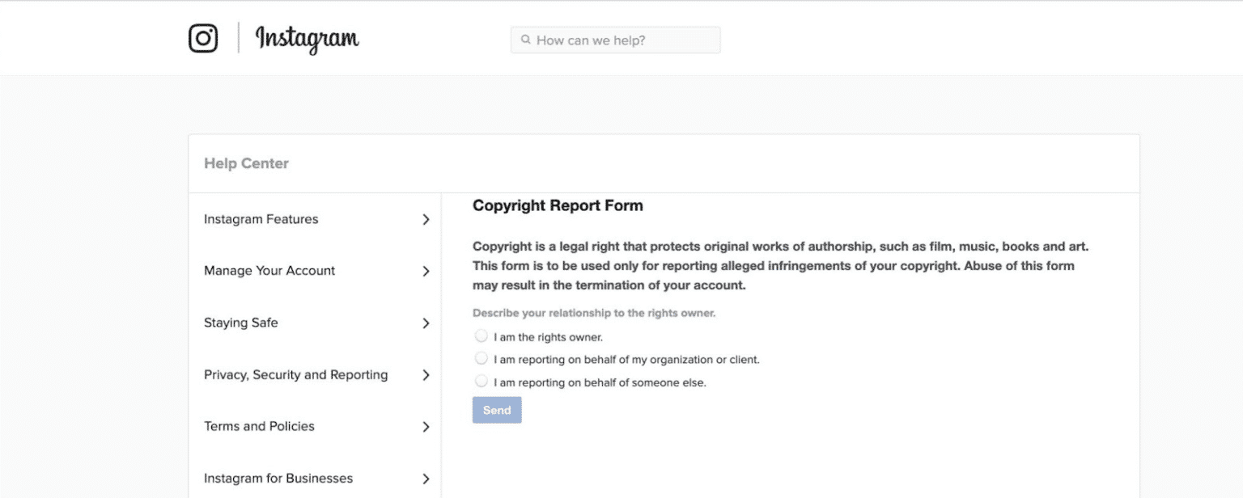
Task: Open the Help Center home page
Action: coord(246,162)
